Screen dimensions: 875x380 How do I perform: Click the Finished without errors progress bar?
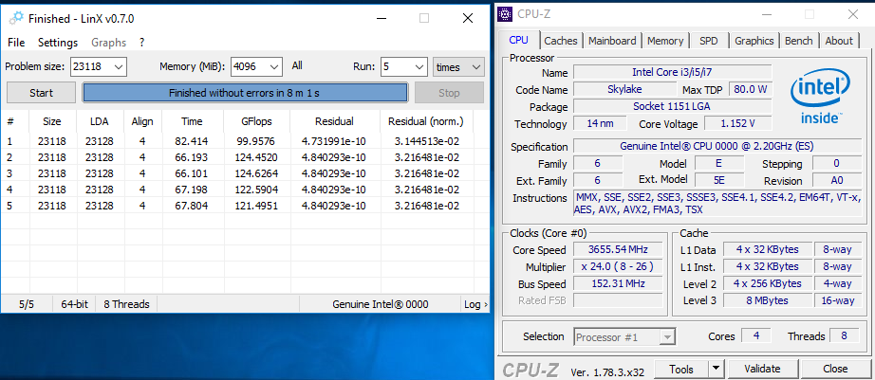pyautogui.click(x=245, y=93)
